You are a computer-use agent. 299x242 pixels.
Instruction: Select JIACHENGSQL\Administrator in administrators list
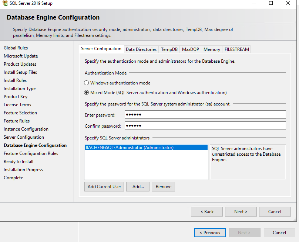pos(129,148)
